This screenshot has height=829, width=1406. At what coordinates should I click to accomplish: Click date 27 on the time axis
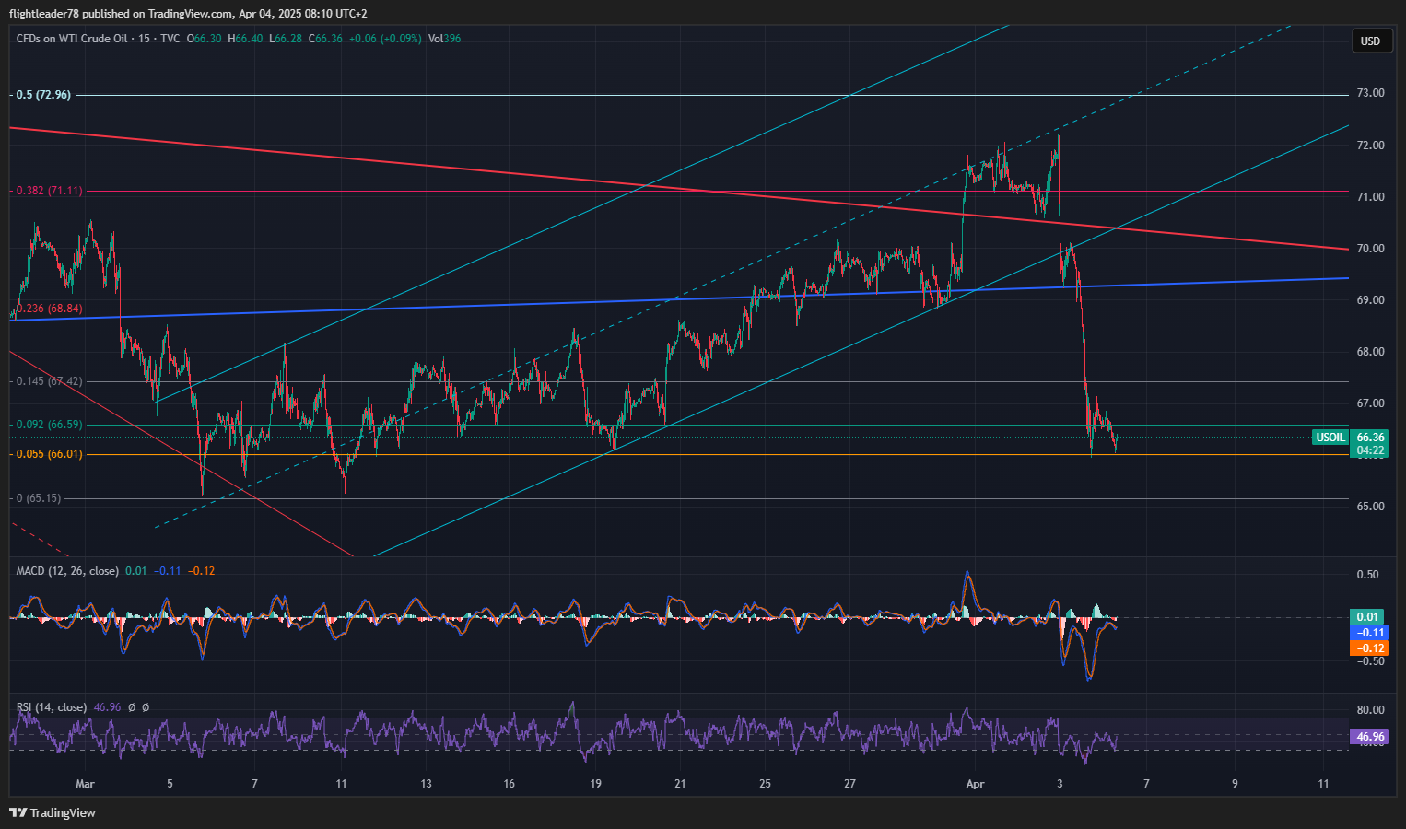click(849, 784)
